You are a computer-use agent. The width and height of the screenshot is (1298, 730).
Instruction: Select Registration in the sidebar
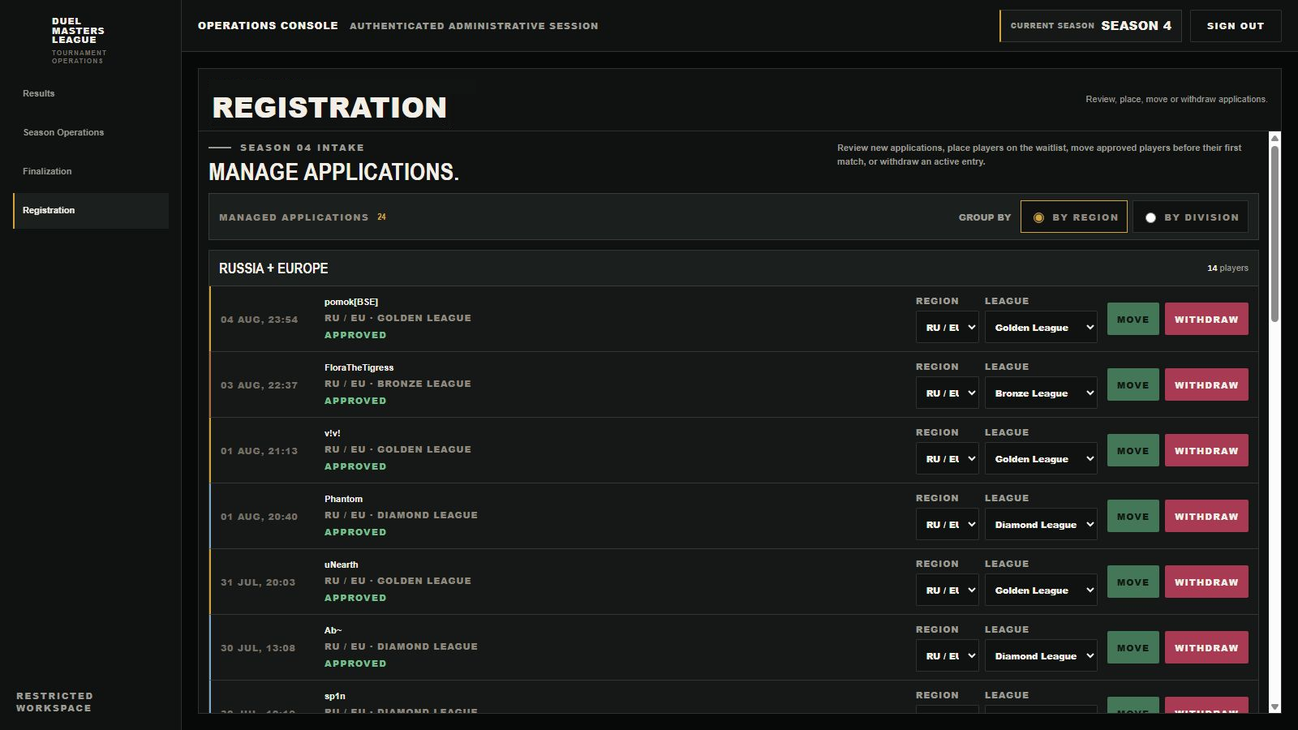91,210
